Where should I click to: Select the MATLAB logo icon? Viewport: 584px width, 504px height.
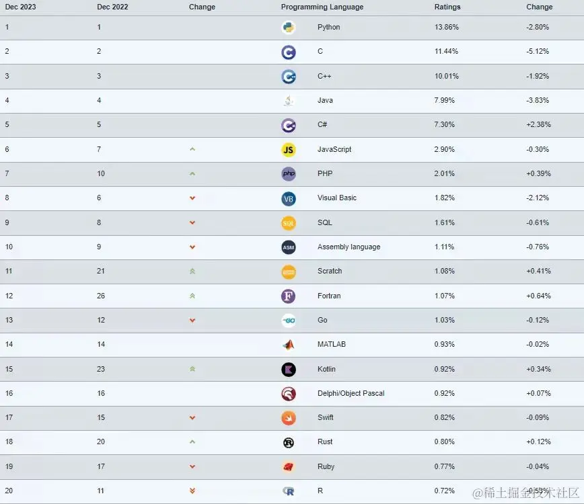tap(288, 345)
